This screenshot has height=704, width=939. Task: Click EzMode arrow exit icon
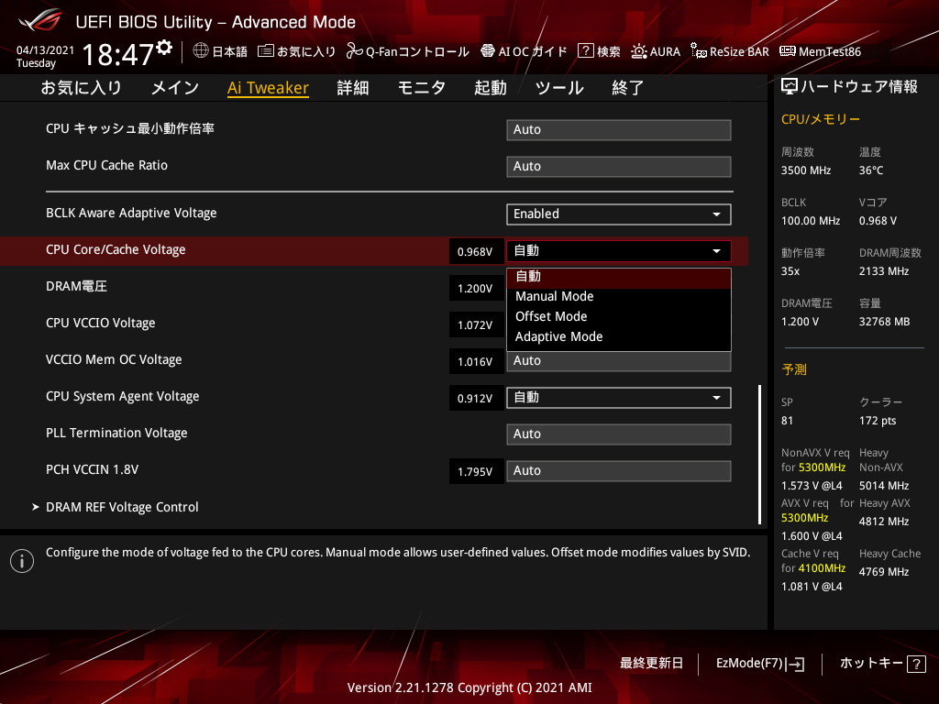(795, 664)
